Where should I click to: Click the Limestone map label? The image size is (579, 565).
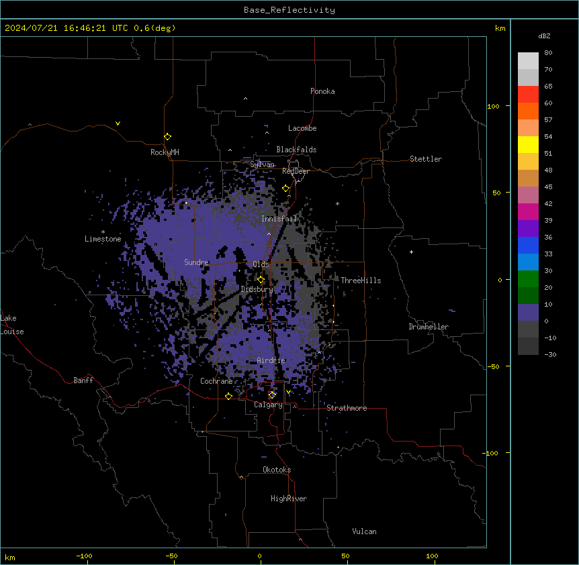[103, 239]
